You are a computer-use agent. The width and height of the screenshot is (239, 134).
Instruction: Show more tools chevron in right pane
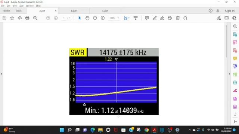tap(235, 114)
